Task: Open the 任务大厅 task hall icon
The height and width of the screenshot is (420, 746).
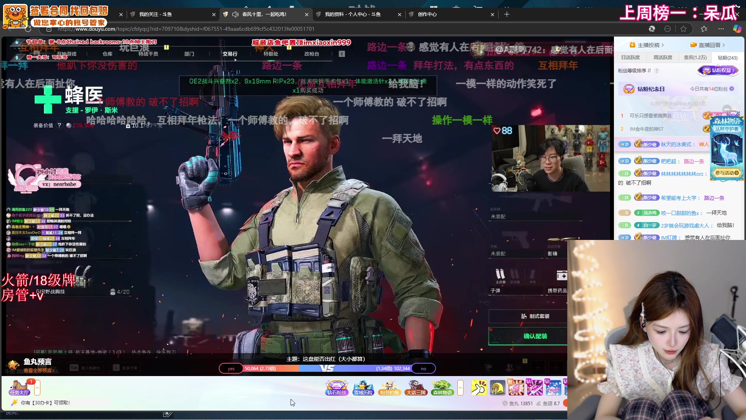Action: (x=19, y=387)
